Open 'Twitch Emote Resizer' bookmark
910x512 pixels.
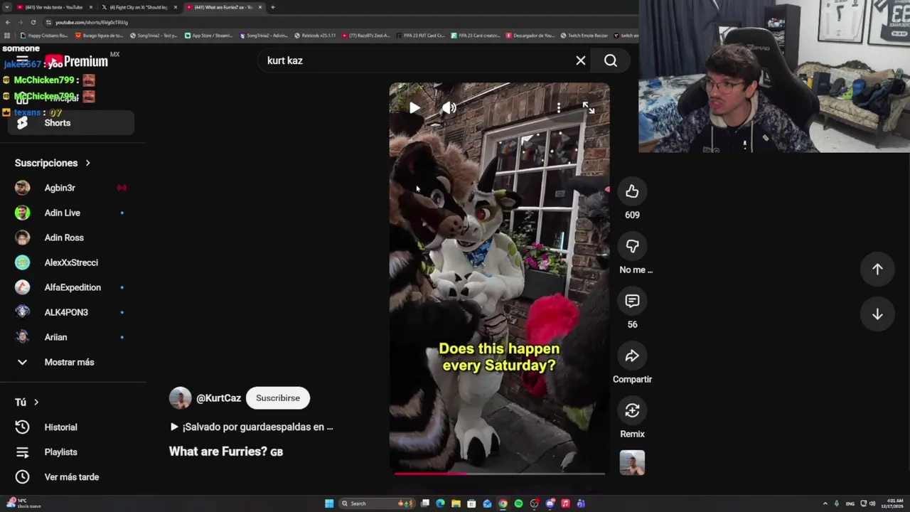coord(584,36)
